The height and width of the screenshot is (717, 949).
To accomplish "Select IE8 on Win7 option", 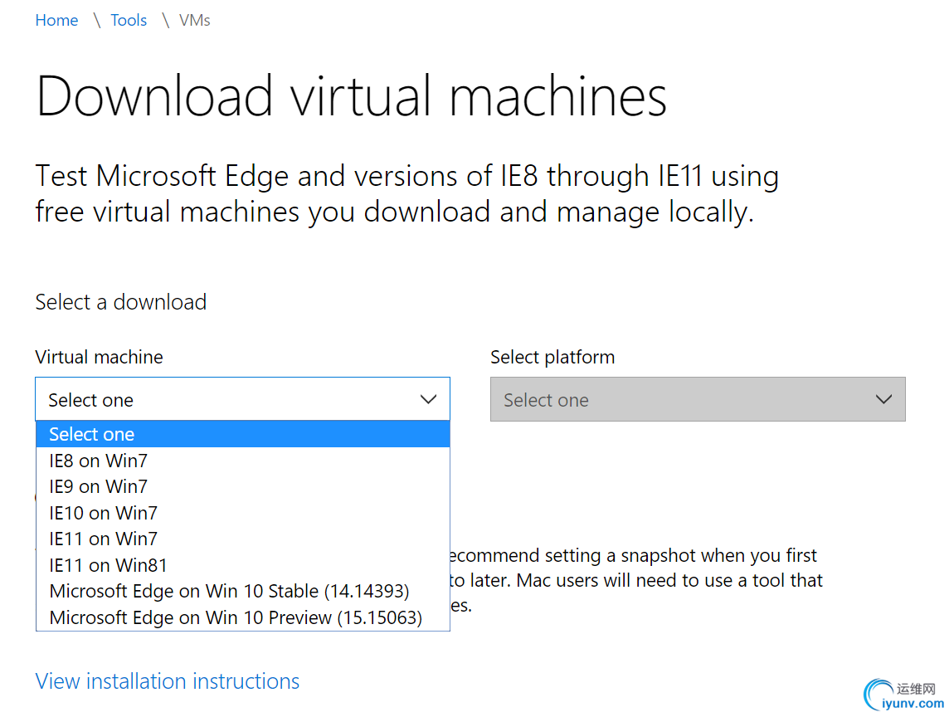I will (x=98, y=461).
